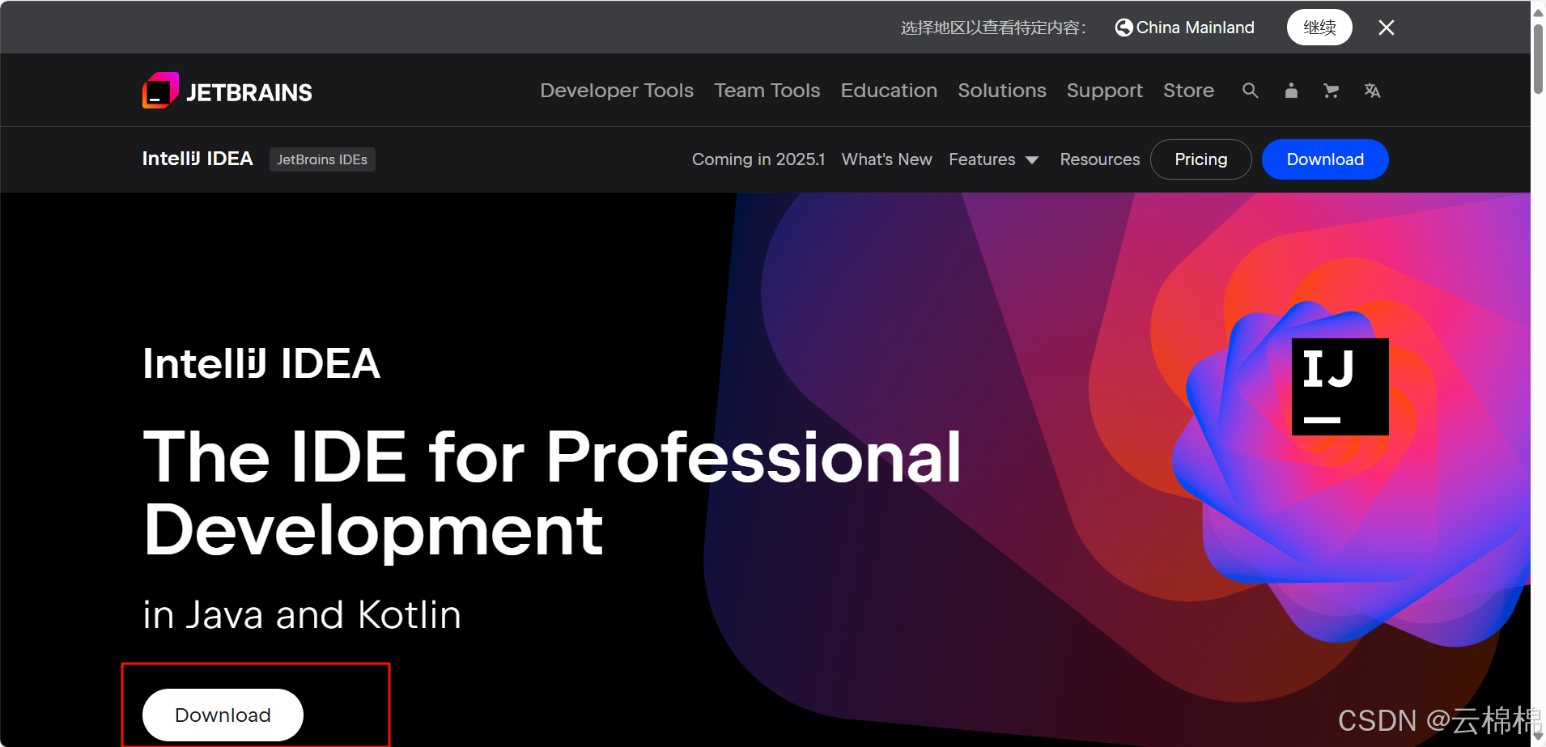Open What's New link
This screenshot has height=747, width=1546.
tap(886, 159)
